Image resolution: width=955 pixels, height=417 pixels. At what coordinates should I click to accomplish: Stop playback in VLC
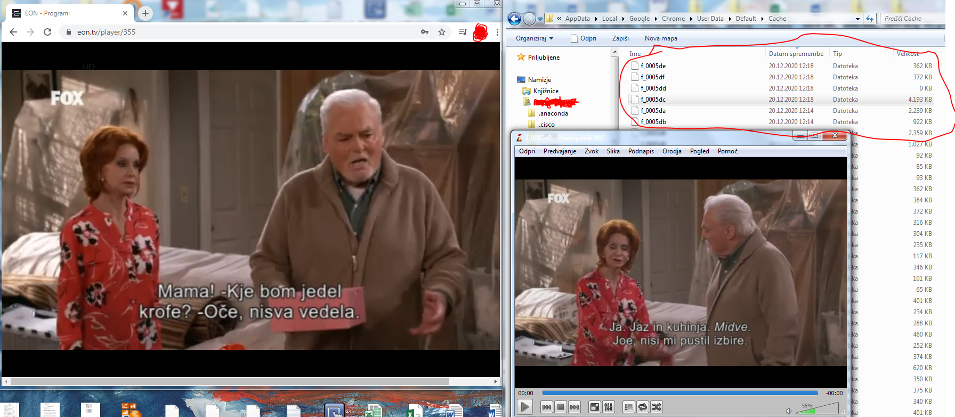(561, 407)
